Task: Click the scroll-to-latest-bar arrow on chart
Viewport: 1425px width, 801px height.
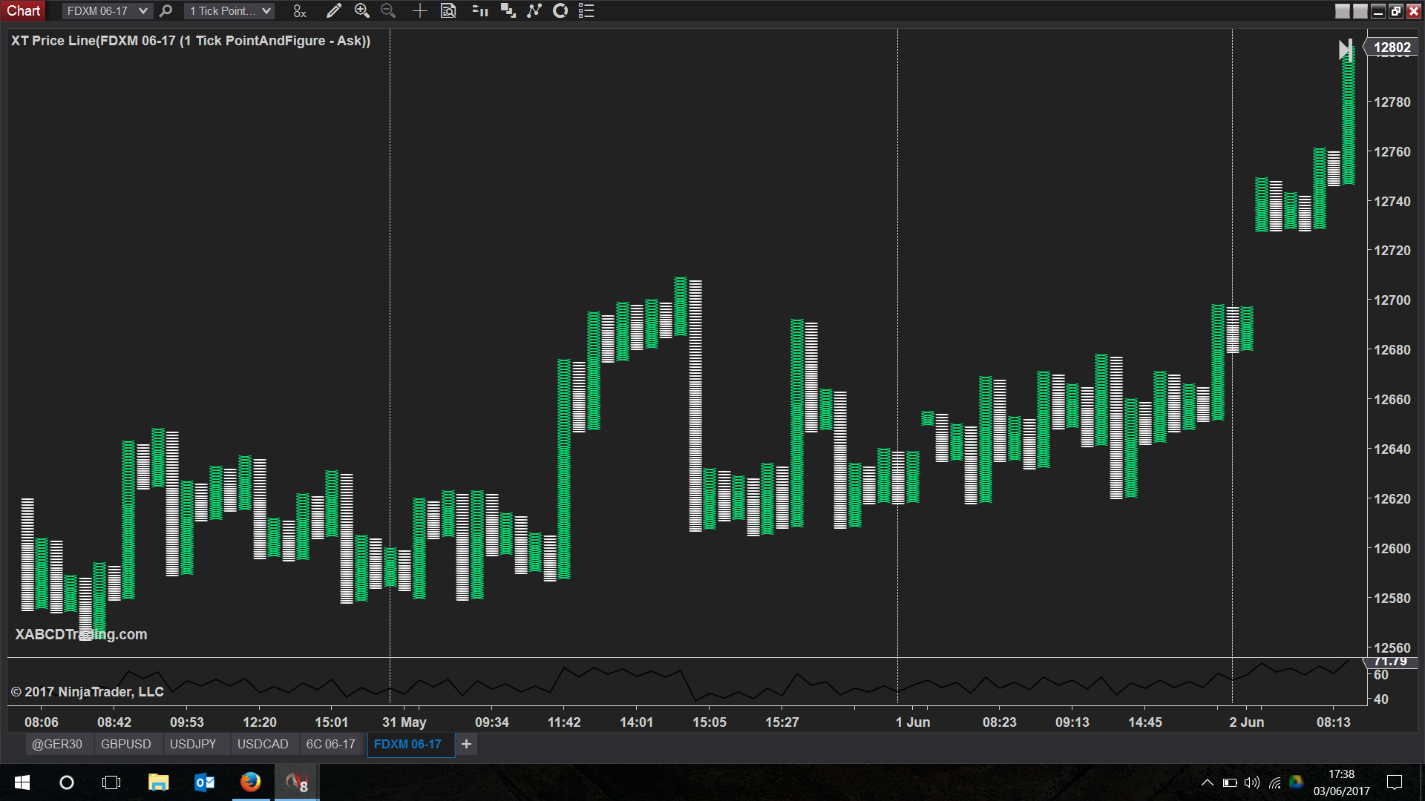Action: (1344, 50)
